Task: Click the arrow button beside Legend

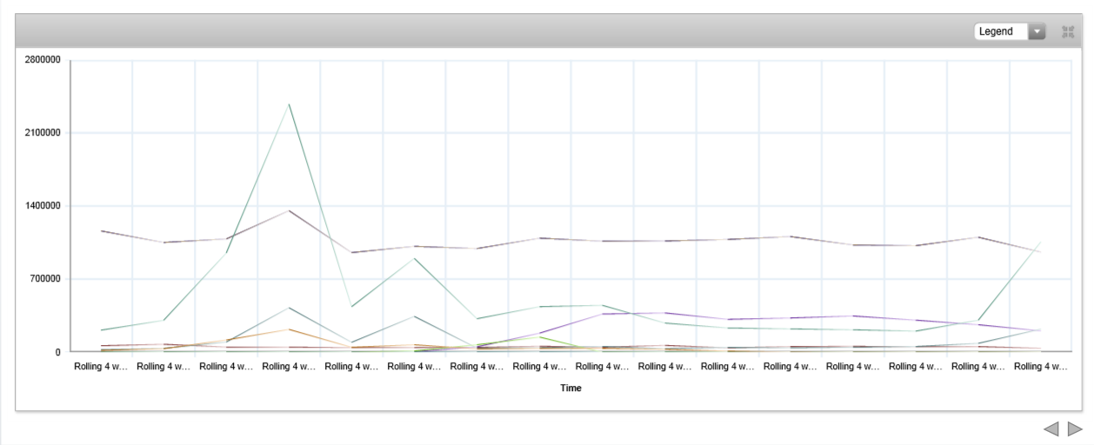Action: (1037, 31)
